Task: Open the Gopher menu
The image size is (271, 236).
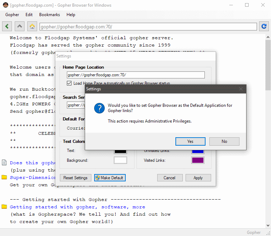Action: pos(12,15)
